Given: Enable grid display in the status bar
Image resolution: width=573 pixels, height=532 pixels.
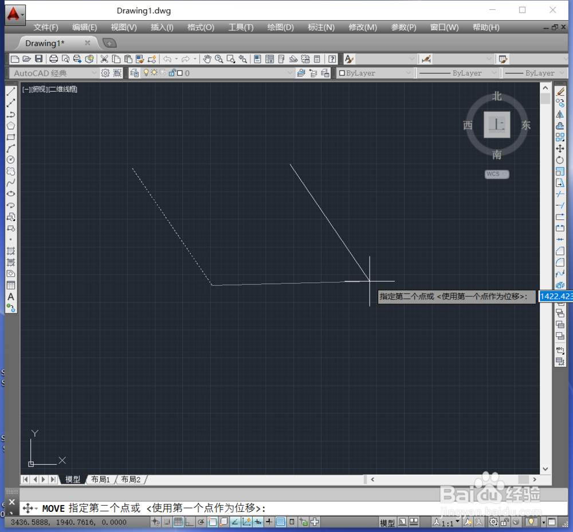Looking at the screenshot, I should coord(179,522).
